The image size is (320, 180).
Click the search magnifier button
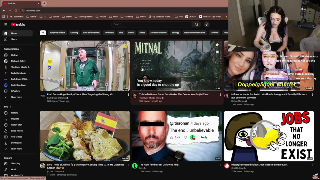coord(196,24)
